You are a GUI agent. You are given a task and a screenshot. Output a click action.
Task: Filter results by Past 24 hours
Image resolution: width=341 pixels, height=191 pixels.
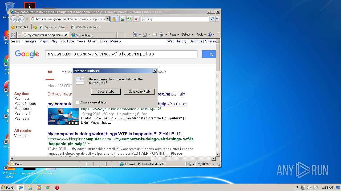[25, 103]
